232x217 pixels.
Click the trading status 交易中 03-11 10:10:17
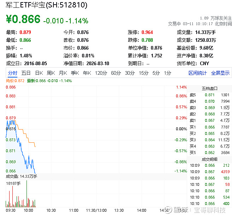[x=190, y=24]
